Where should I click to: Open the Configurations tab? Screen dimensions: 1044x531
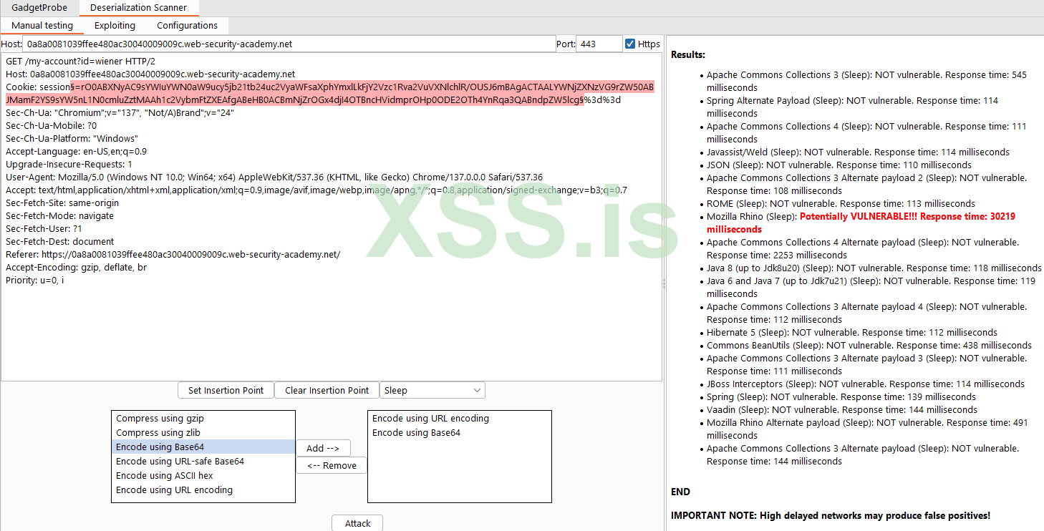click(x=188, y=26)
